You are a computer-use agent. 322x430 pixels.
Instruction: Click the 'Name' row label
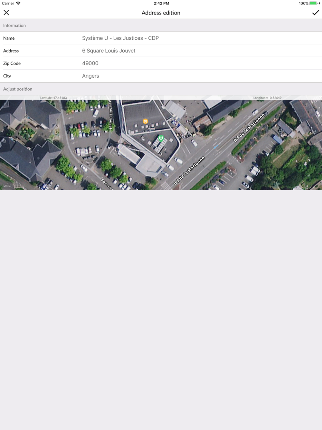coord(9,38)
